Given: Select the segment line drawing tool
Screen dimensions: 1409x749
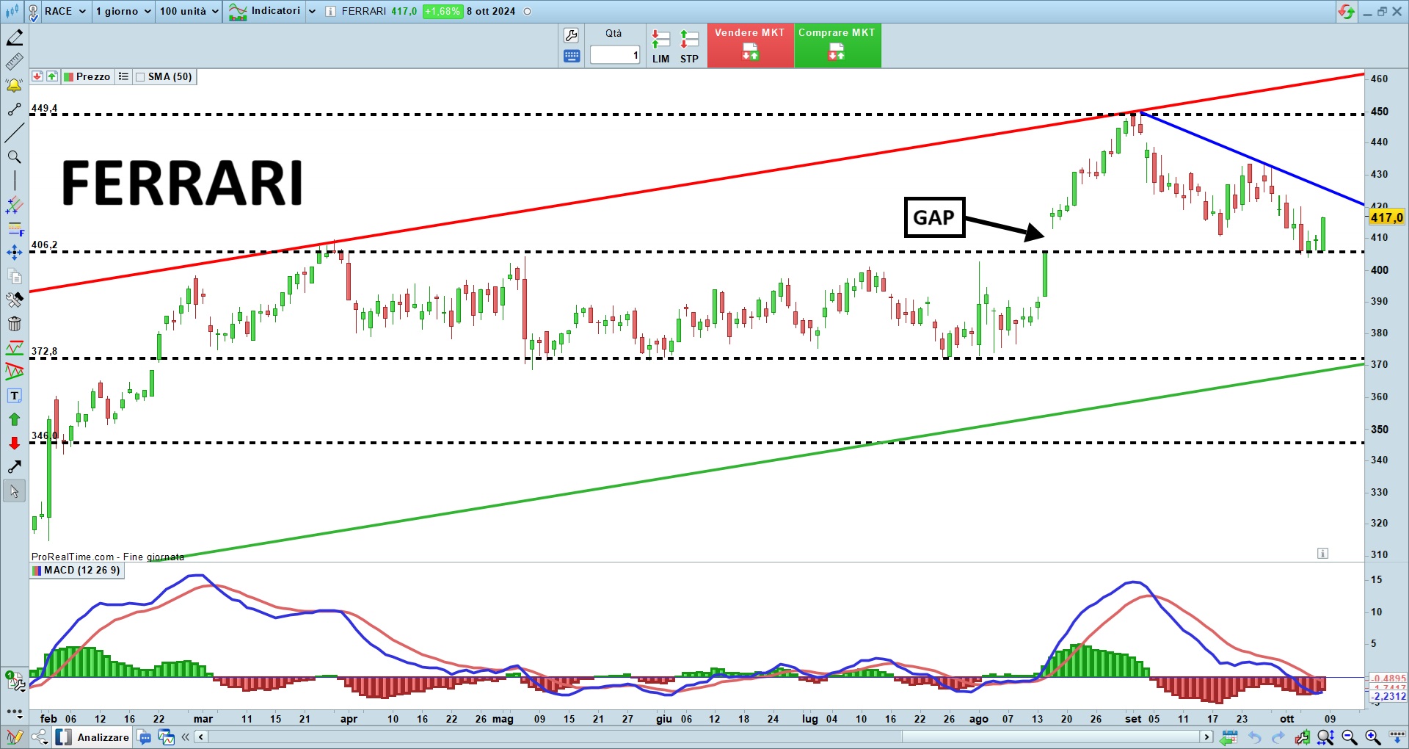Looking at the screenshot, I should pyautogui.click(x=15, y=109).
